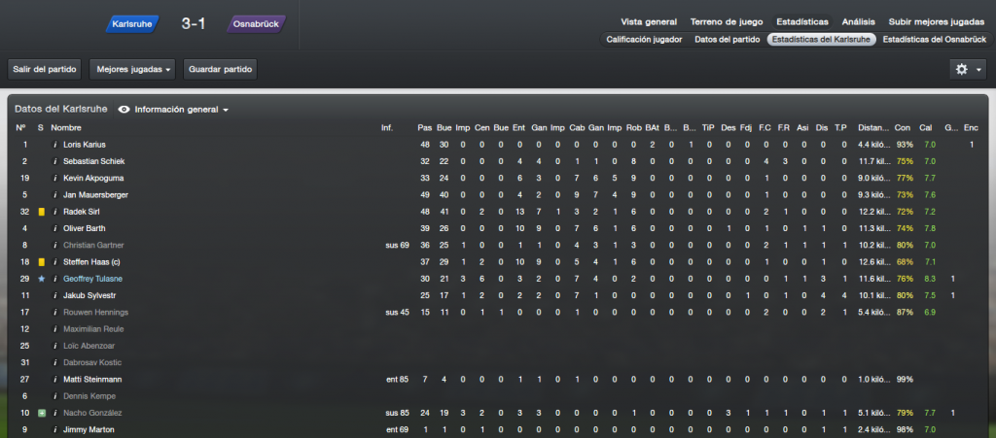Click the Karlsruhe team badge in the score header
Image resolution: width=996 pixels, height=438 pixels.
(132, 24)
